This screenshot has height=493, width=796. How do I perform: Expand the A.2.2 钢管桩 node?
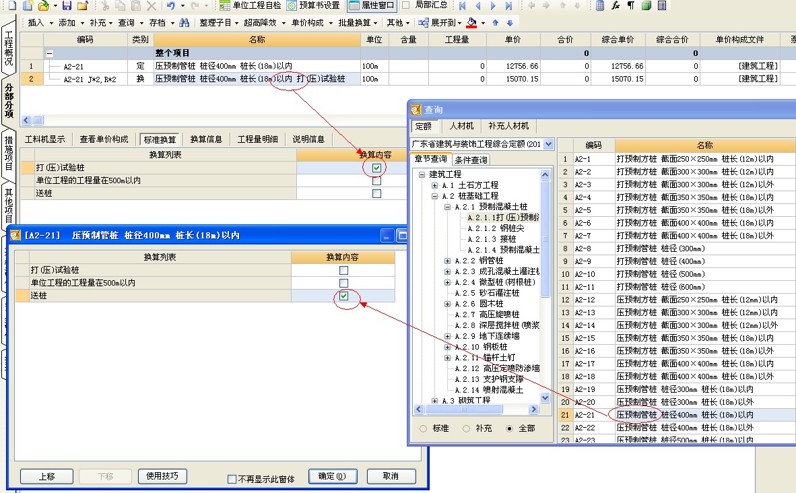coord(447,261)
